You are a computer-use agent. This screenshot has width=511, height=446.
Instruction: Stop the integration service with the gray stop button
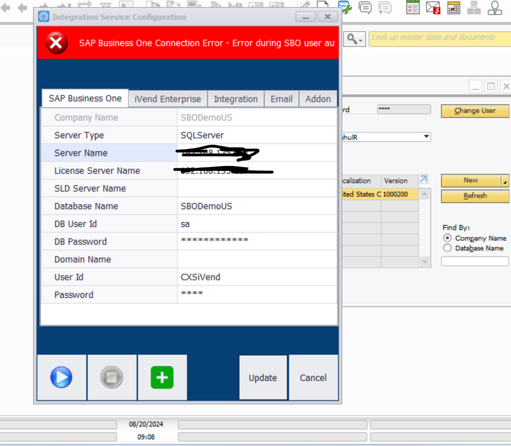pos(112,377)
